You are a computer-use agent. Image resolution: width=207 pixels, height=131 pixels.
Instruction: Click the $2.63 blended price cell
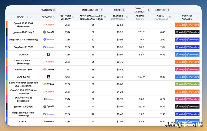(x=120, y=25)
